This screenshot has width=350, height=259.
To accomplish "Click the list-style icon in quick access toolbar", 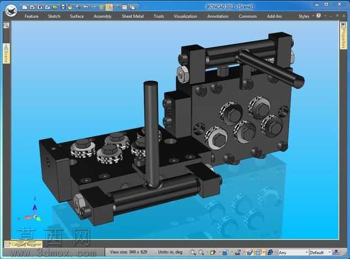I will click(124, 7).
